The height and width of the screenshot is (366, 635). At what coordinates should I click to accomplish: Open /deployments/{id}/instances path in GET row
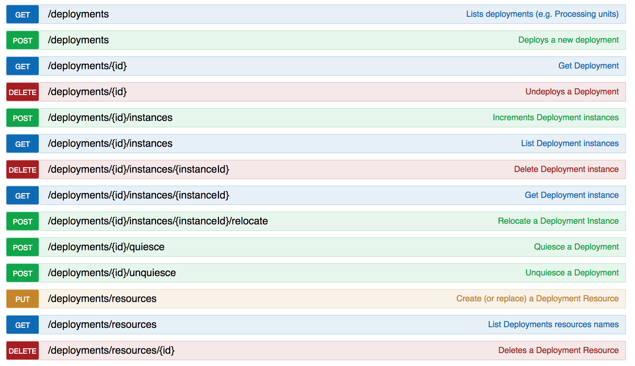(110, 144)
